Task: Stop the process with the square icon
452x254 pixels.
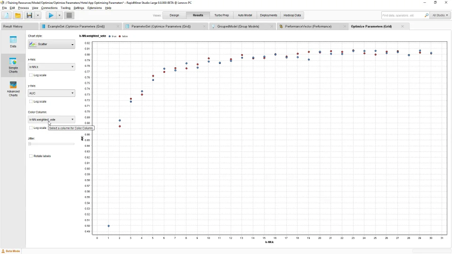Action: pos(69,15)
